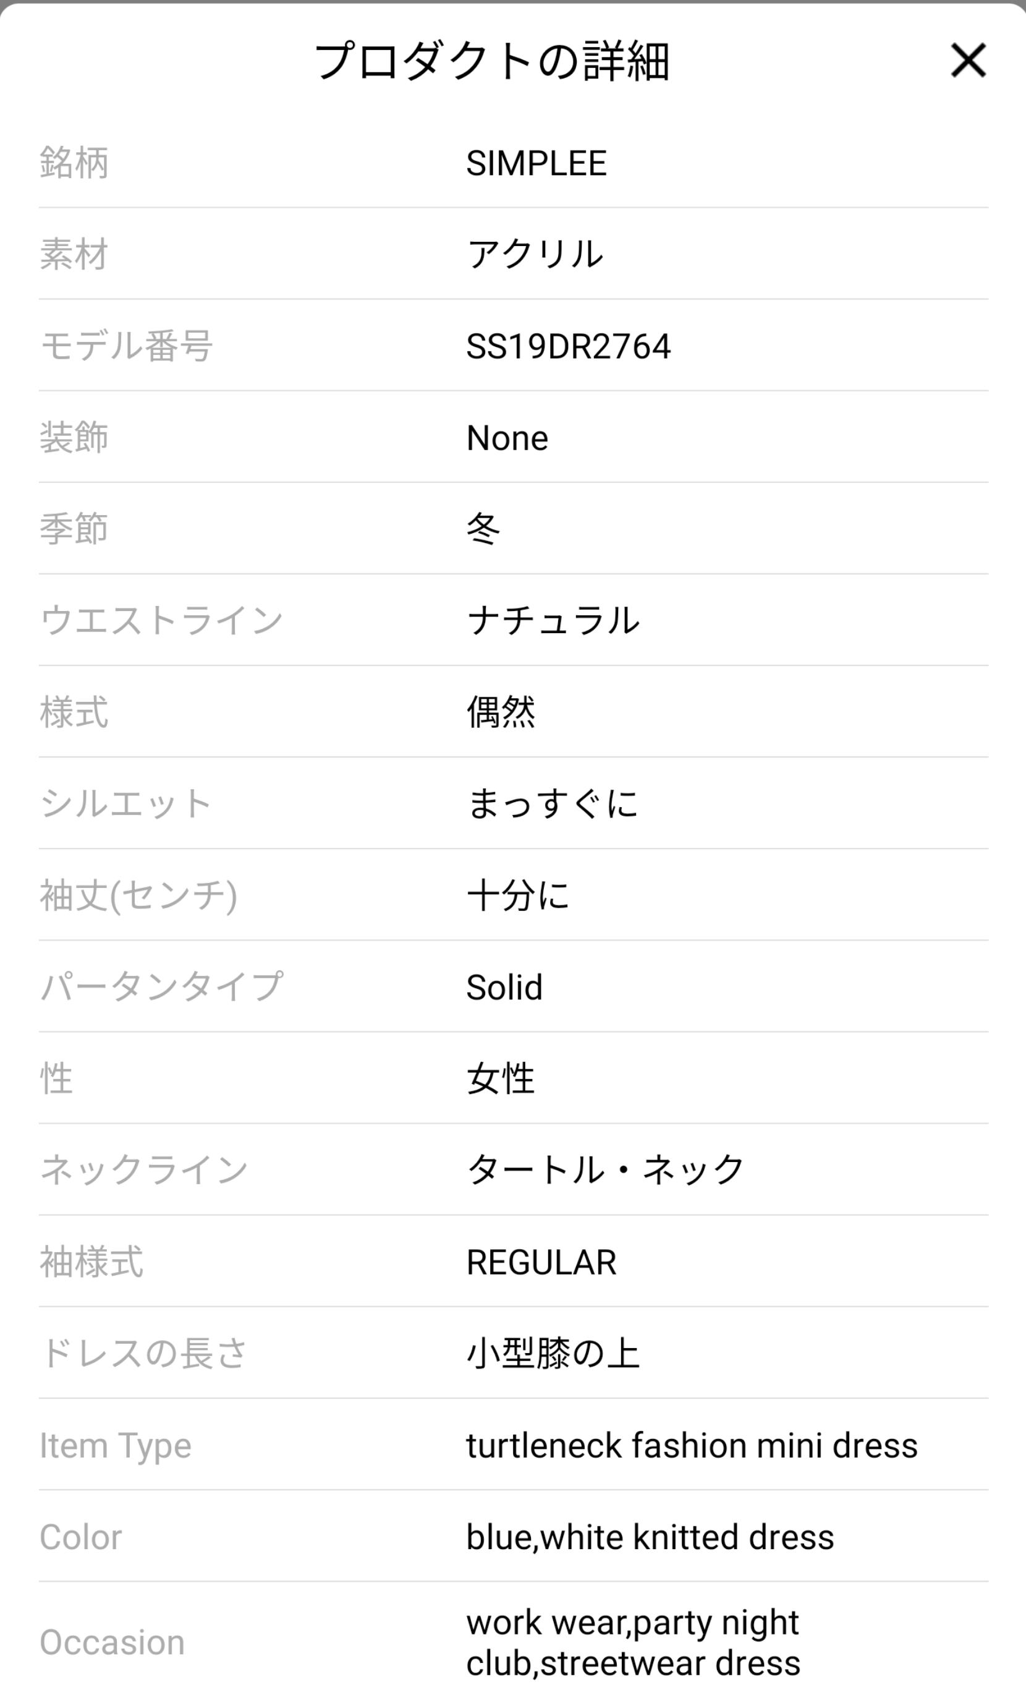Select the 季節 冬 season value
This screenshot has height=1700, width=1026.
pyautogui.click(x=483, y=529)
